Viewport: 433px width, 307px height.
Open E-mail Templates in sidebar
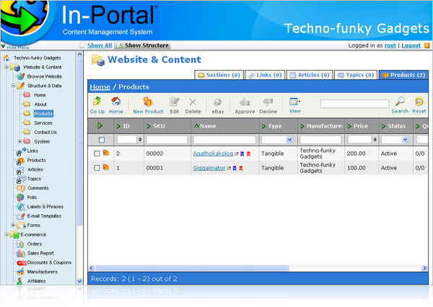[x=44, y=216]
